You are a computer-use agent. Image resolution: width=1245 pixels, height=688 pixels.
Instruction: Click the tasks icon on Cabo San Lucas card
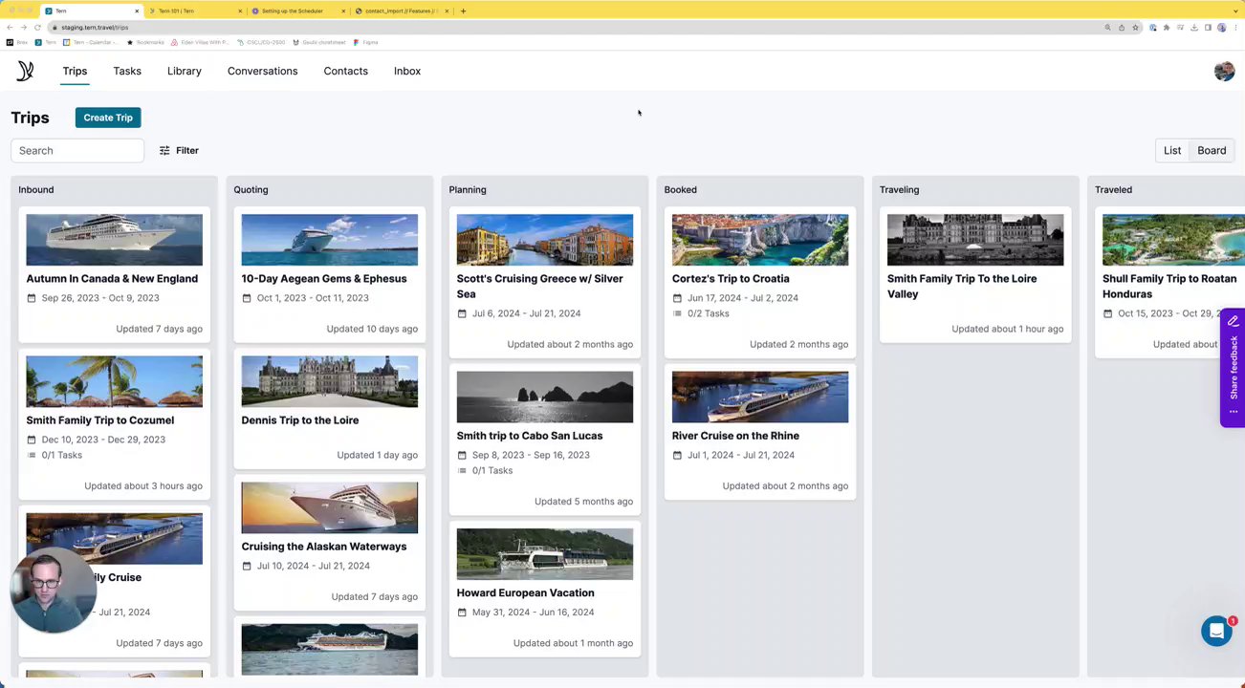pyautogui.click(x=462, y=470)
